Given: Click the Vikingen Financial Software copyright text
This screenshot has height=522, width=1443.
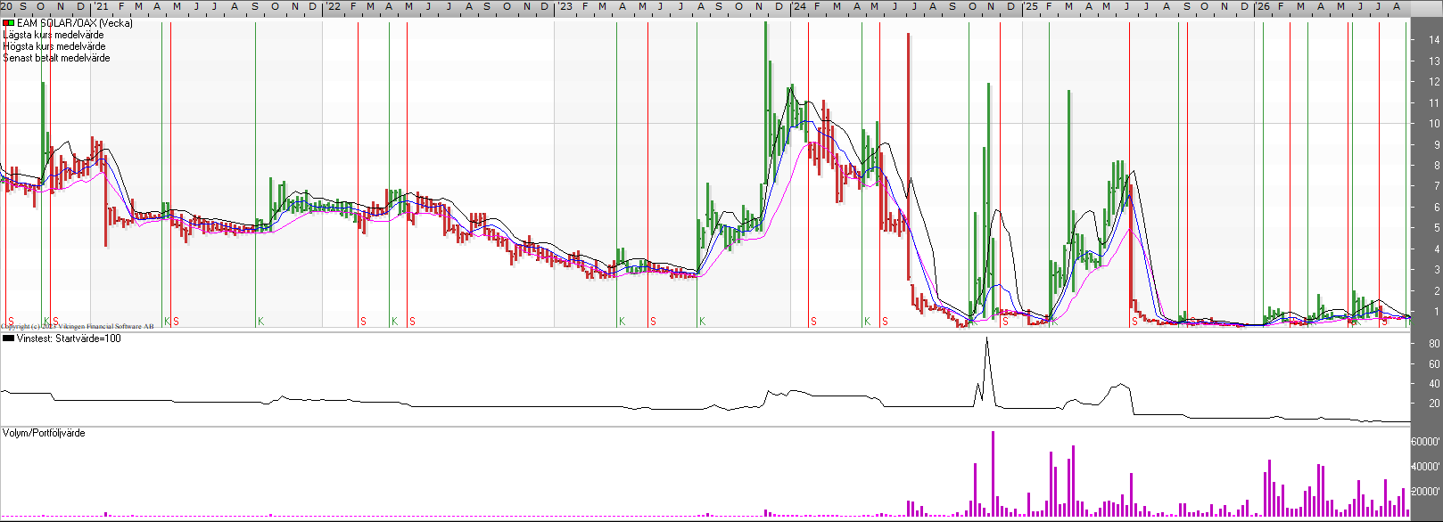Looking at the screenshot, I should tap(78, 327).
